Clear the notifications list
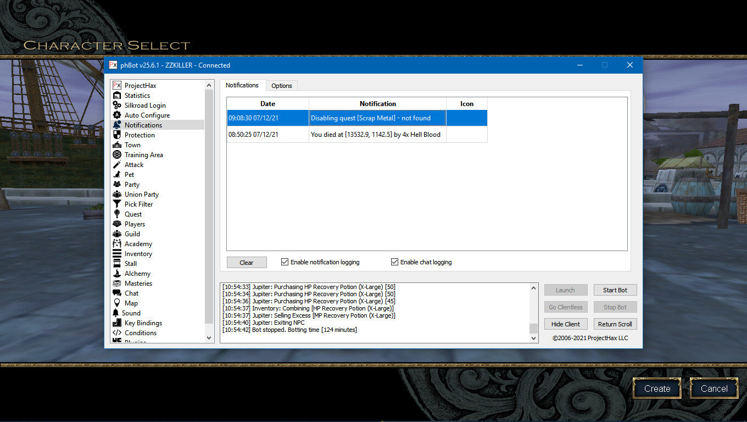This screenshot has height=422, width=747. click(x=247, y=263)
